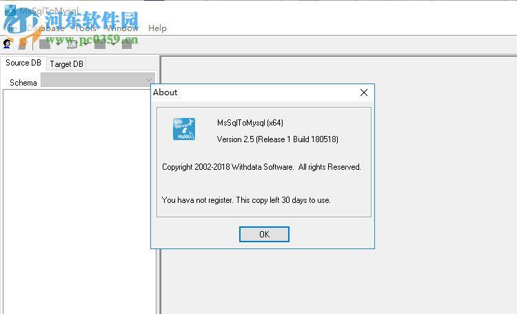Click the last greyed icon in the toolbar
The width and height of the screenshot is (517, 314).
click(x=127, y=44)
